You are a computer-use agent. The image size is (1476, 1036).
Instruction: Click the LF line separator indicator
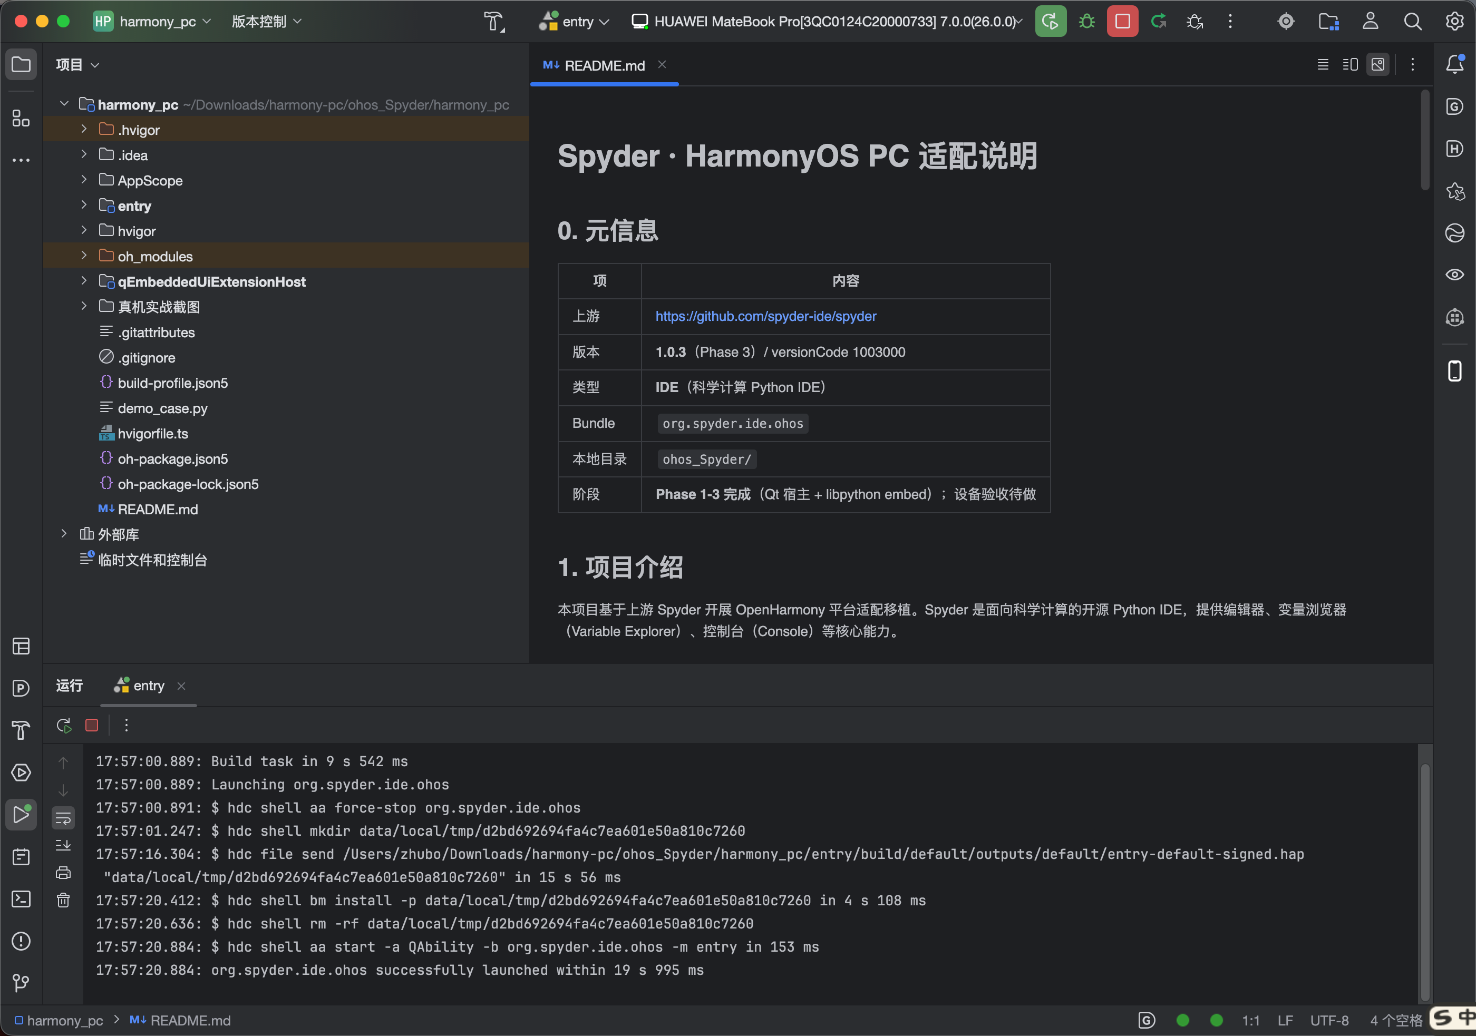click(x=1285, y=1021)
